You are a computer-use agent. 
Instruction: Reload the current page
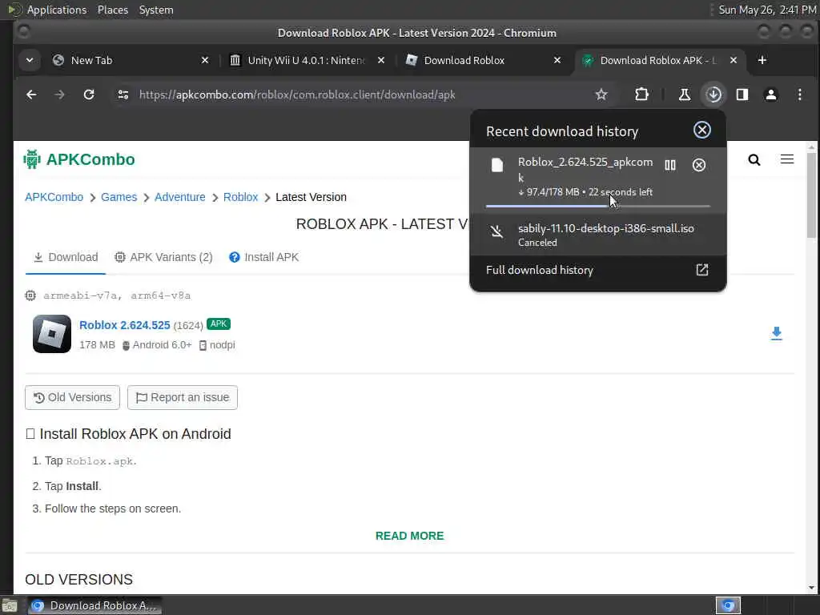pyautogui.click(x=89, y=94)
